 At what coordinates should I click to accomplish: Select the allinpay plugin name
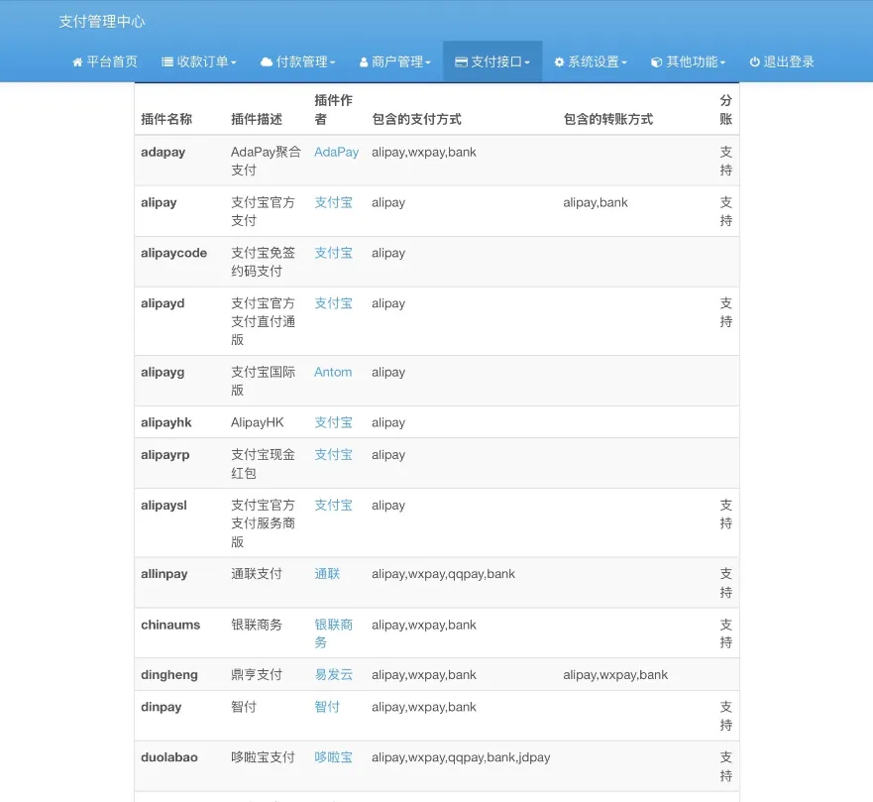[x=164, y=574]
